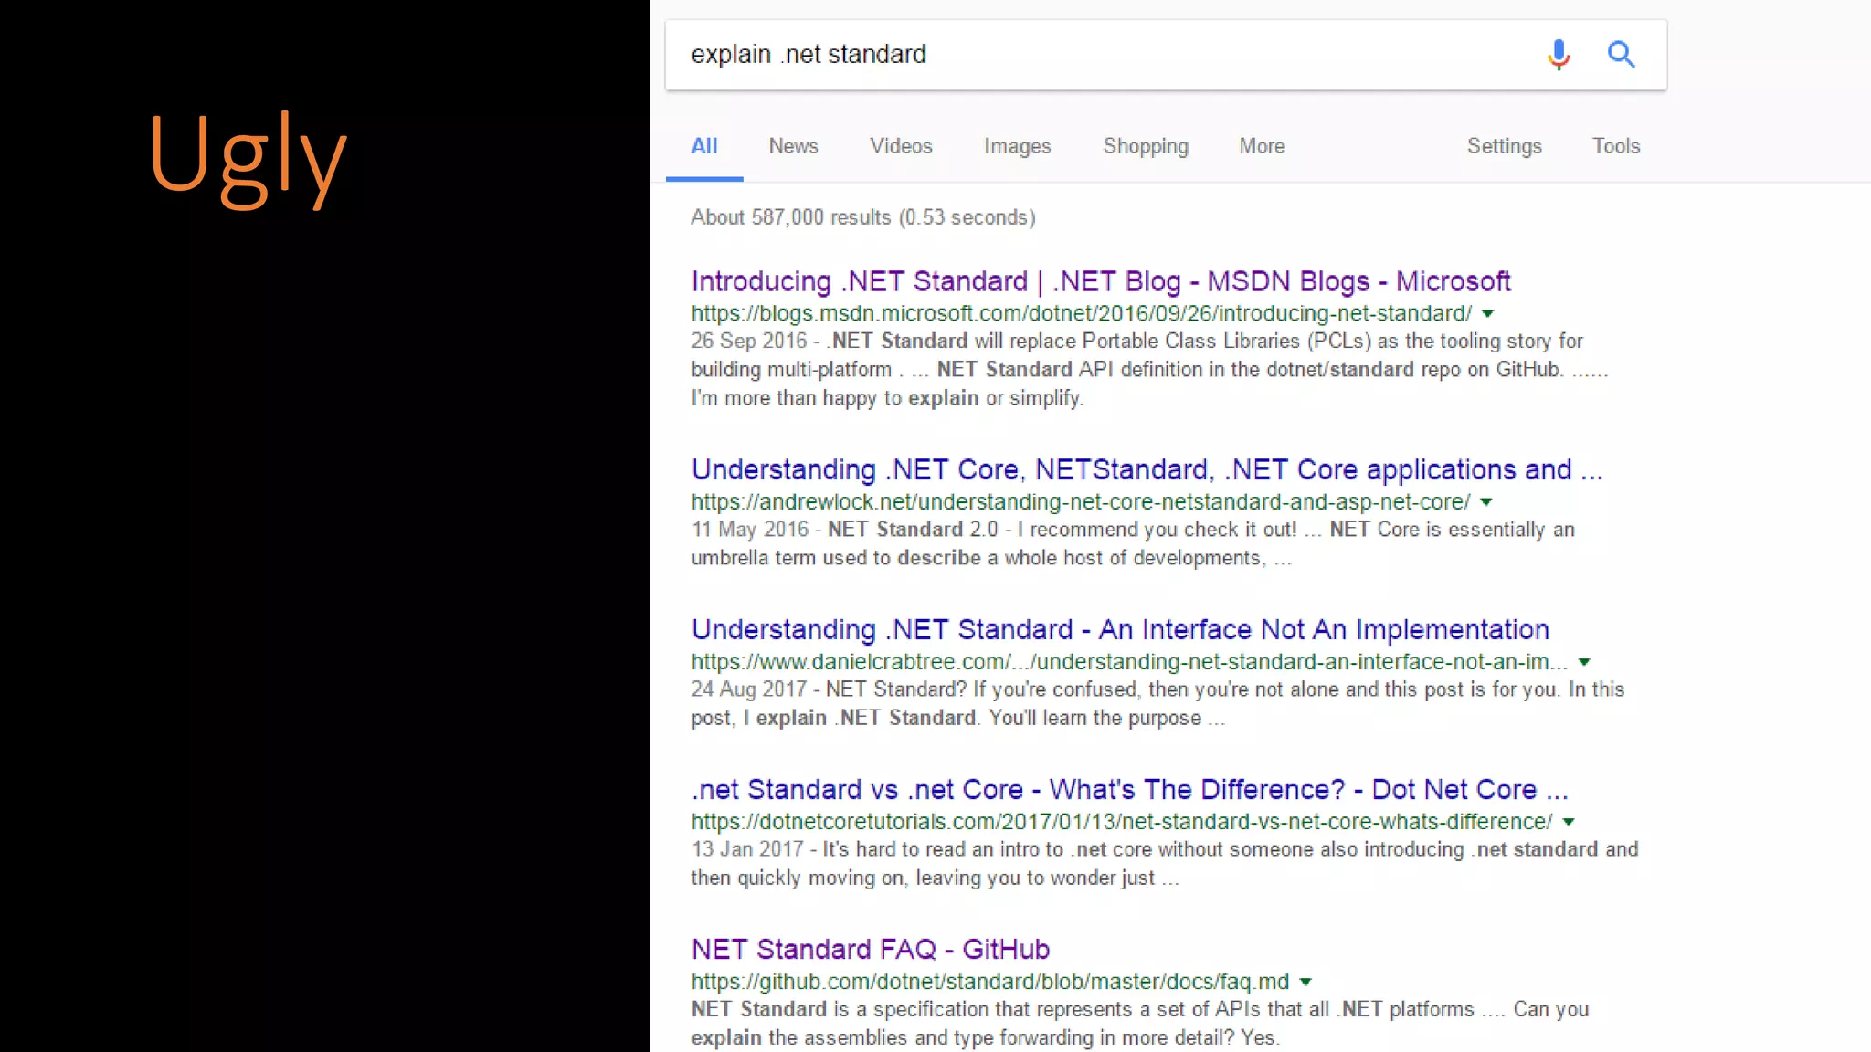Image resolution: width=1871 pixels, height=1052 pixels.
Task: Click the microphone voice search icon
Action: point(1559,55)
